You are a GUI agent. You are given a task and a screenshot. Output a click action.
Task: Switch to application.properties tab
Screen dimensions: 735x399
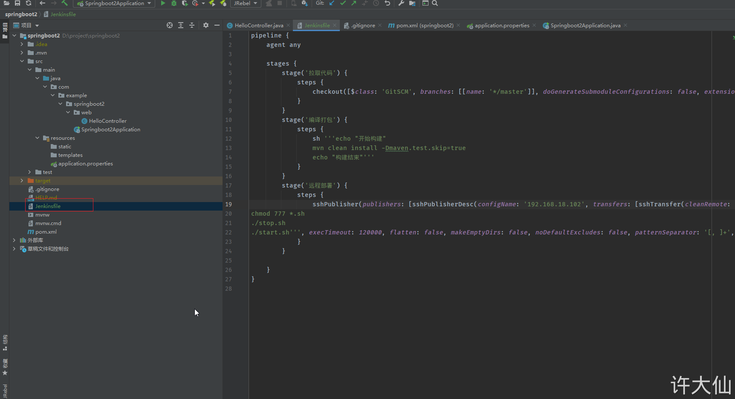pos(502,26)
